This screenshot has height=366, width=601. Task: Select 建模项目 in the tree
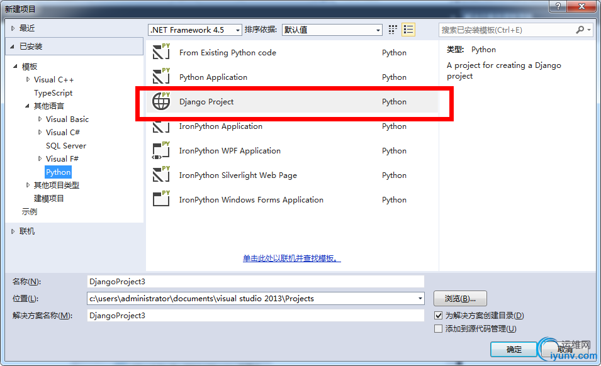48,198
